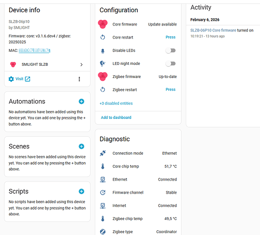Add an automation with the plus icon
This screenshot has height=235, width=260.
(81, 101)
